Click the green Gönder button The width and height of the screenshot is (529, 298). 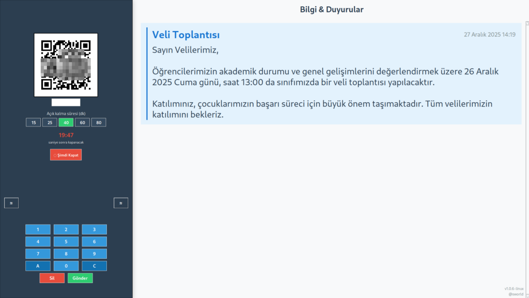pos(80,278)
